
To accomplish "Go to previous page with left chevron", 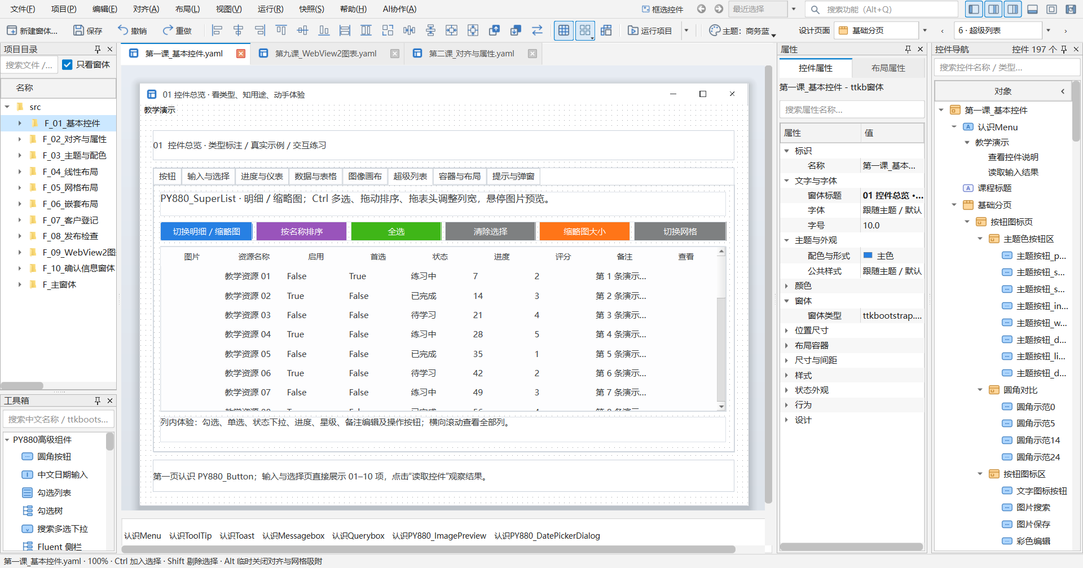I will (942, 31).
